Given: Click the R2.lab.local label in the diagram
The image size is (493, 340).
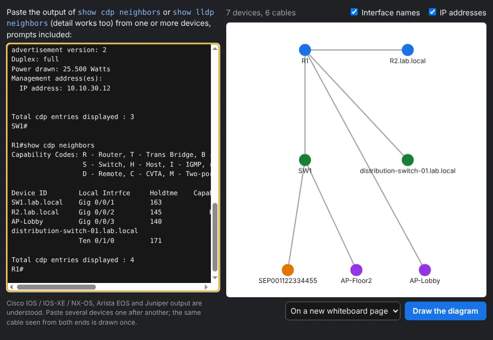Looking at the screenshot, I should tap(408, 61).
